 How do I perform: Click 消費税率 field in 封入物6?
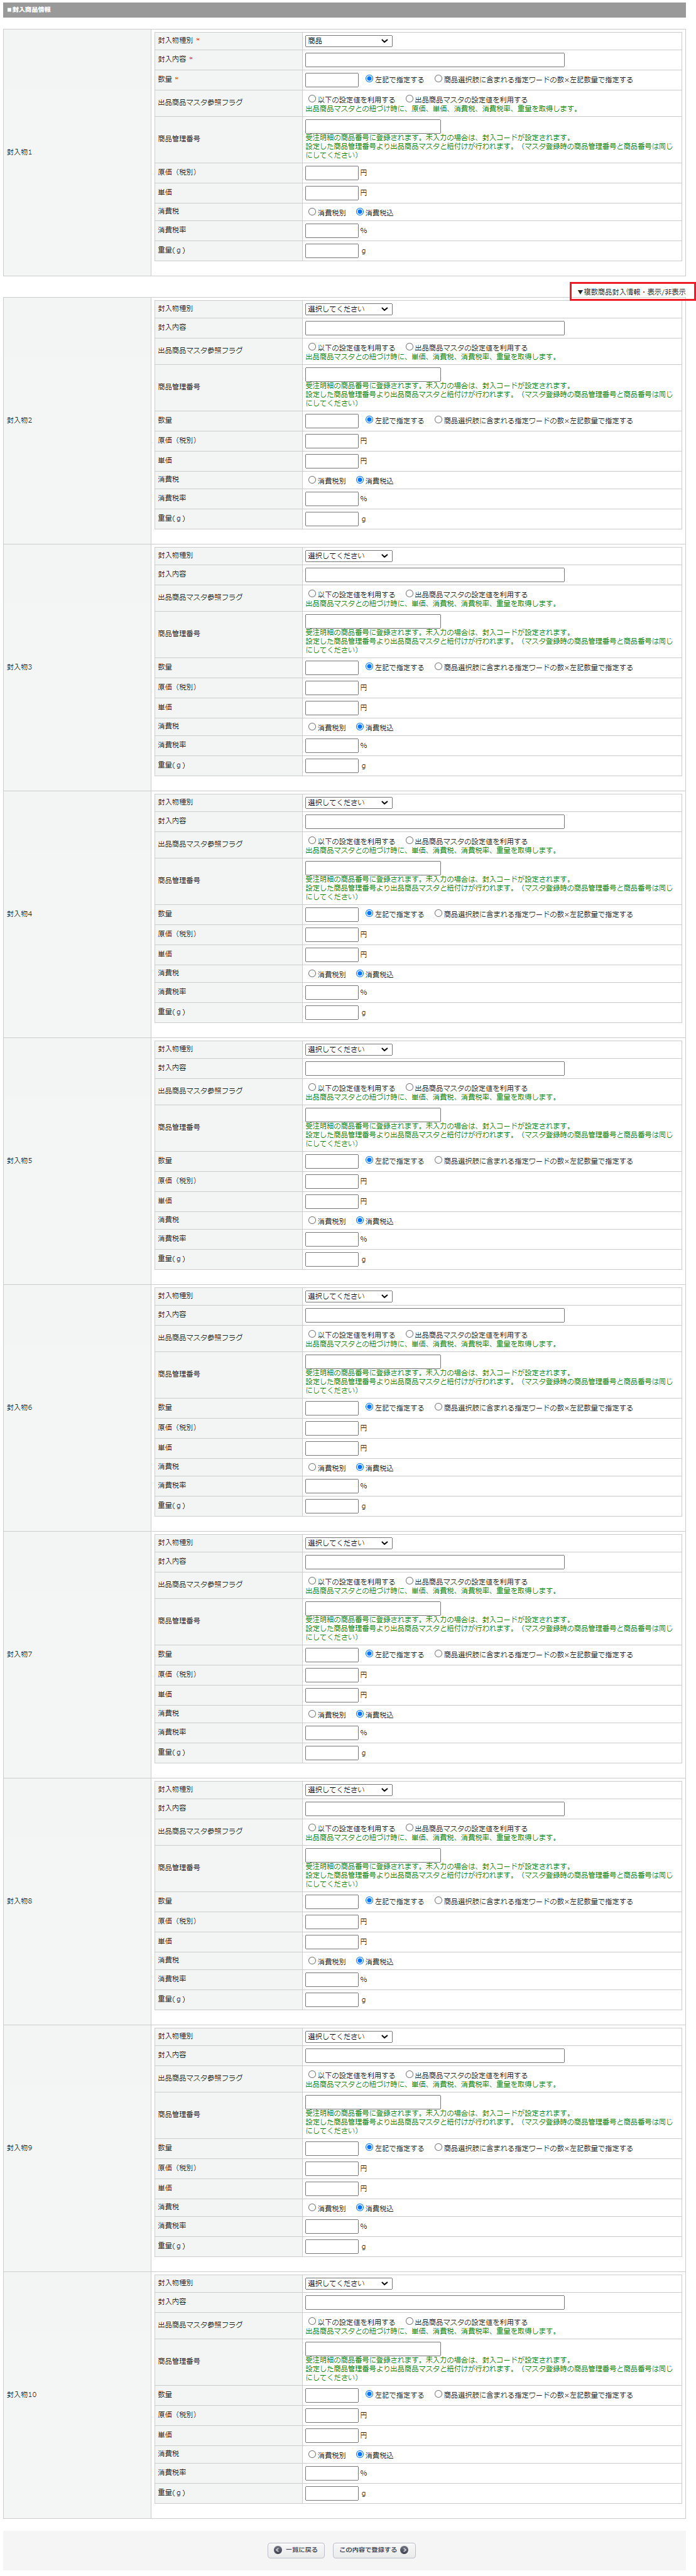click(x=331, y=1486)
